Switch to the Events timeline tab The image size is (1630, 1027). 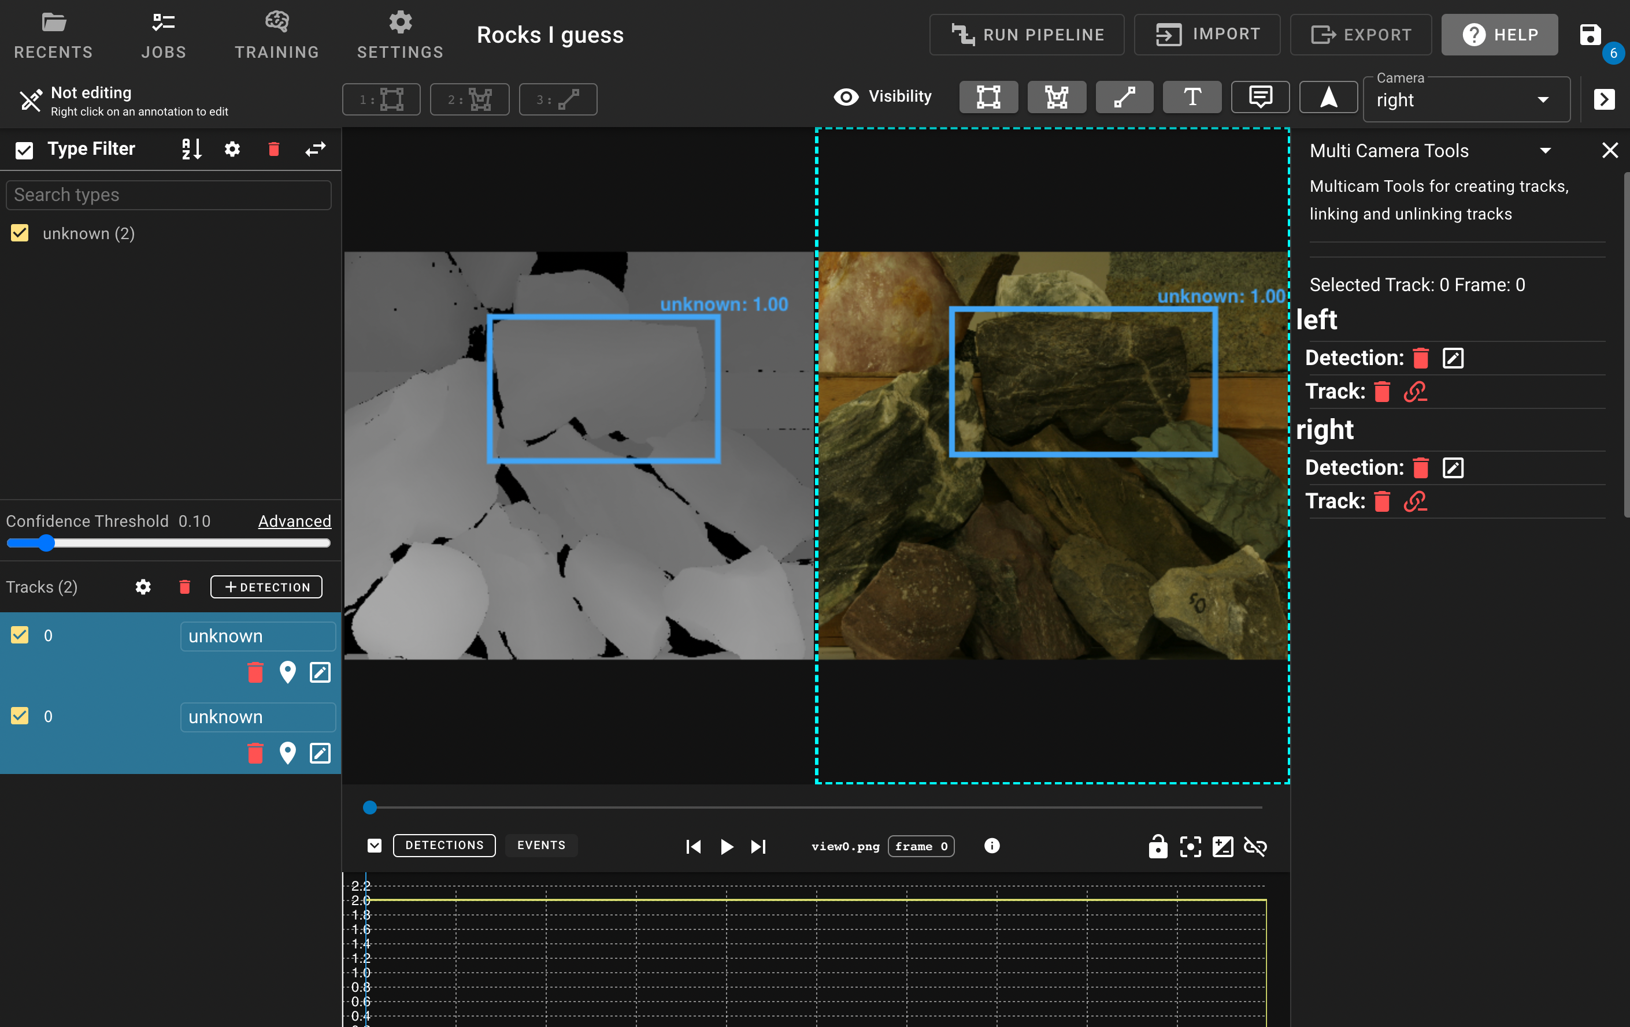point(541,846)
